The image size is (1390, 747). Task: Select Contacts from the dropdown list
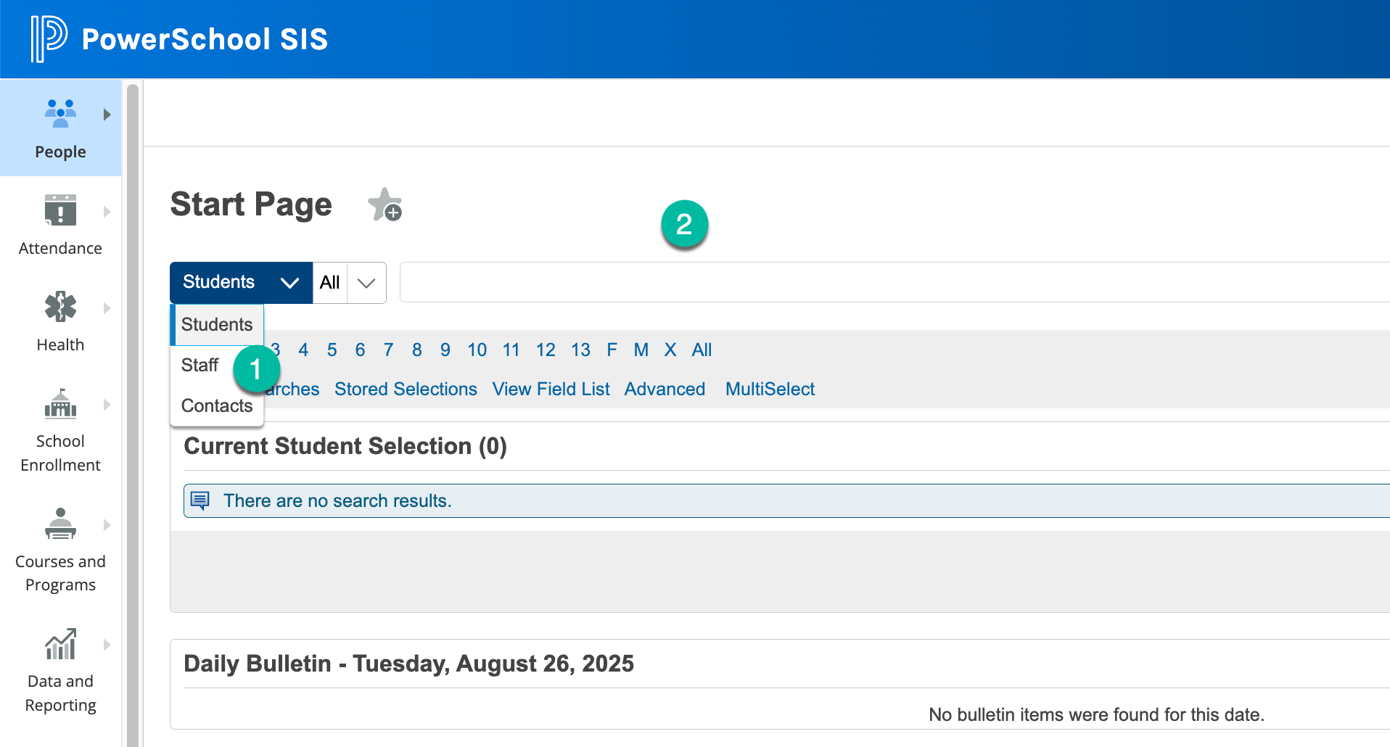[x=216, y=405]
